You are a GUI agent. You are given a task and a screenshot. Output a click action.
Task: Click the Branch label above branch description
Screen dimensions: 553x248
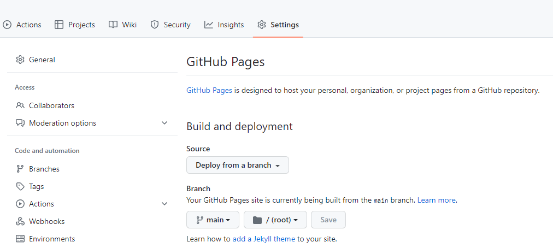198,188
